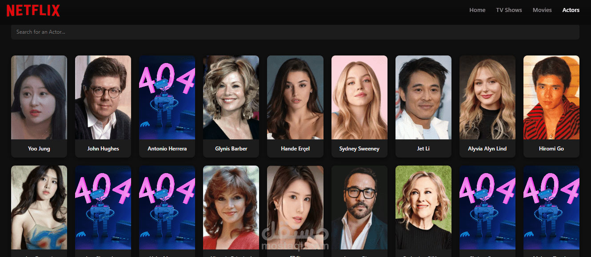Open Alyvia Alyn Lind's photo
Image resolution: width=591 pixels, height=257 pixels.
[x=487, y=98]
